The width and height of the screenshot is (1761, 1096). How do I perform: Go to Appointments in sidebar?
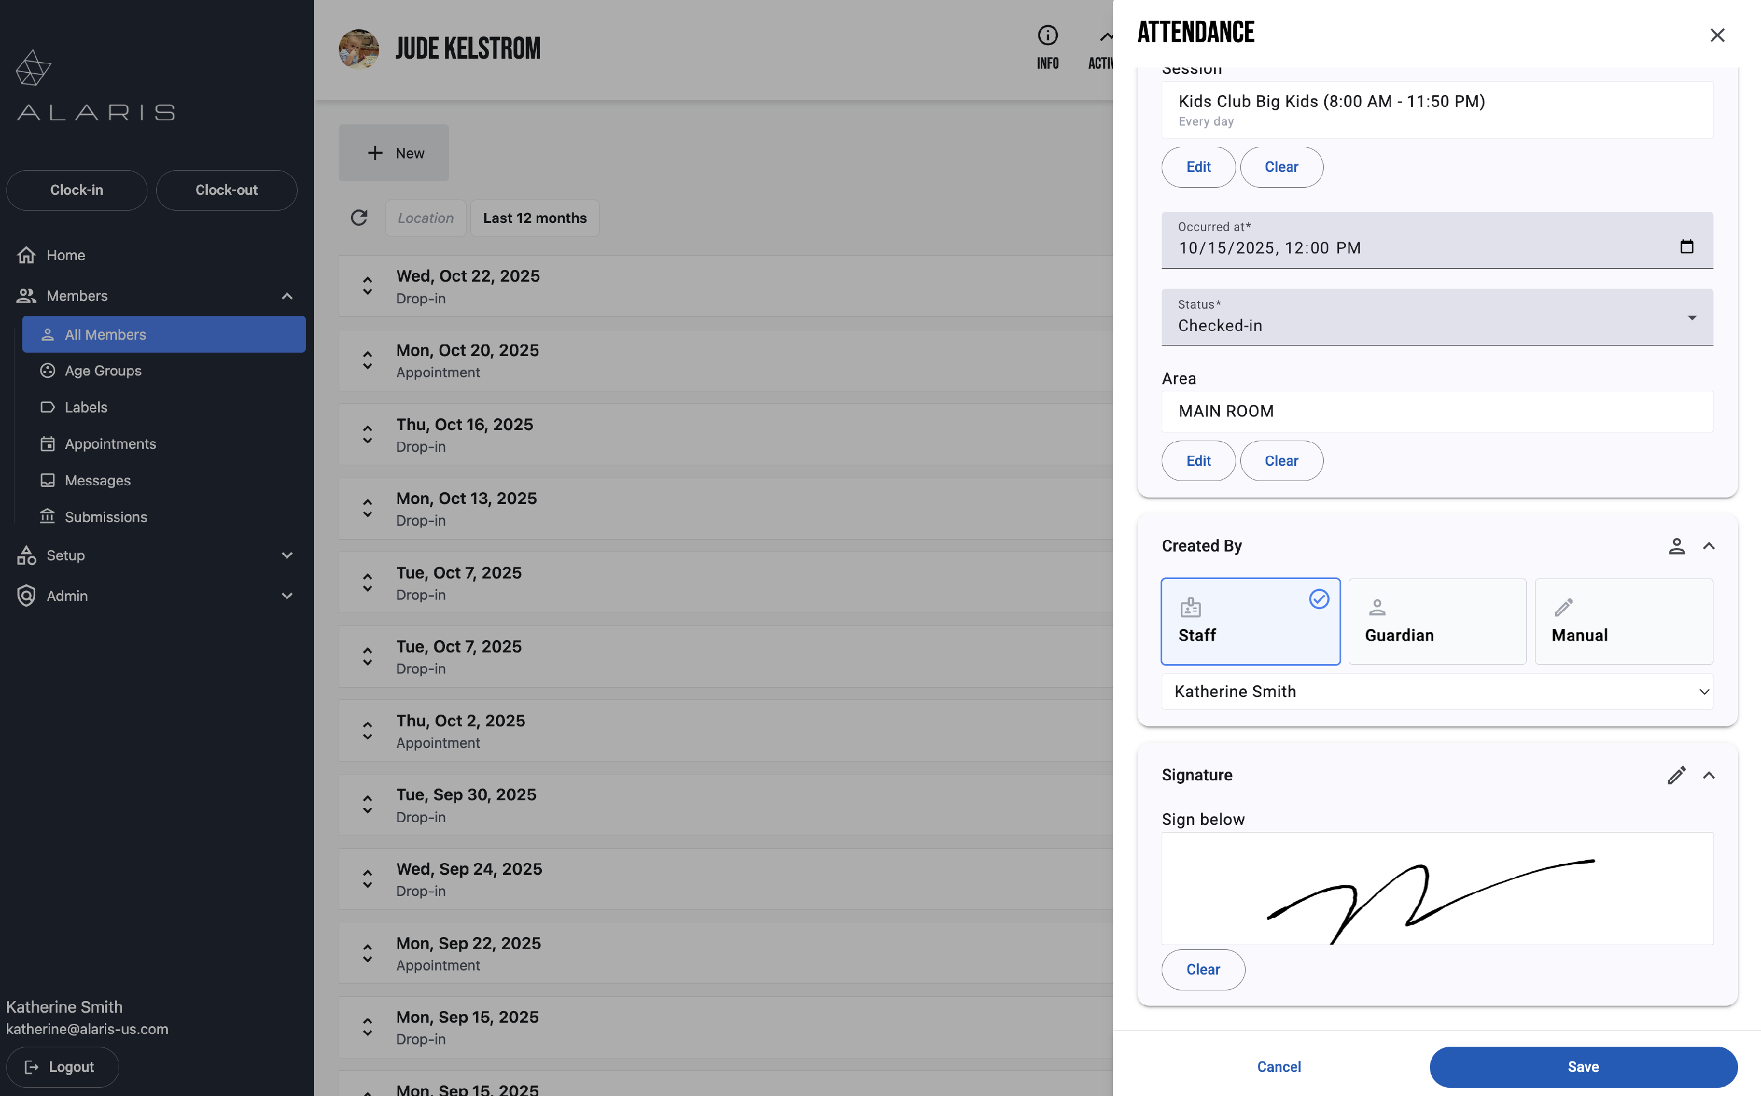coord(110,444)
